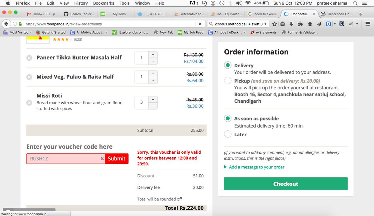Viewport: 374px width, 216px height.
Task: Choose the Later delivery time option
Action: 228,134
